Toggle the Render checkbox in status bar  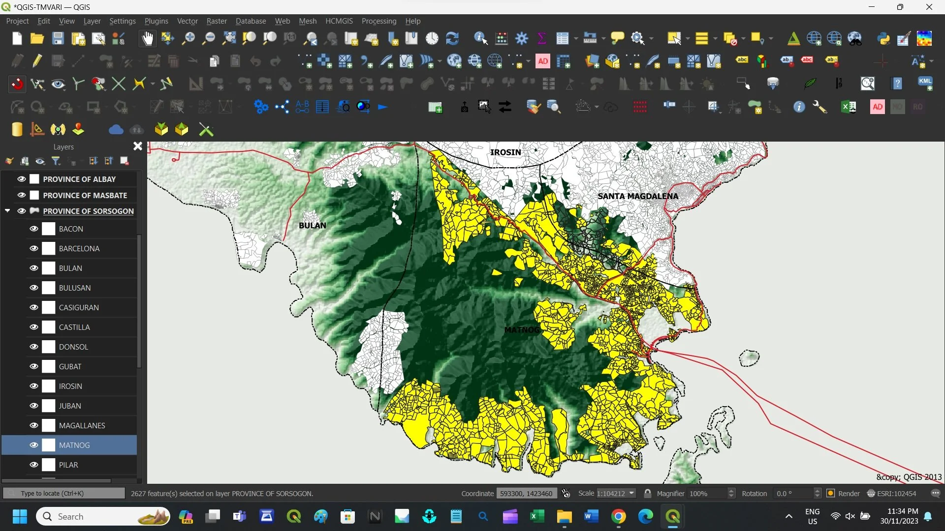(x=831, y=493)
